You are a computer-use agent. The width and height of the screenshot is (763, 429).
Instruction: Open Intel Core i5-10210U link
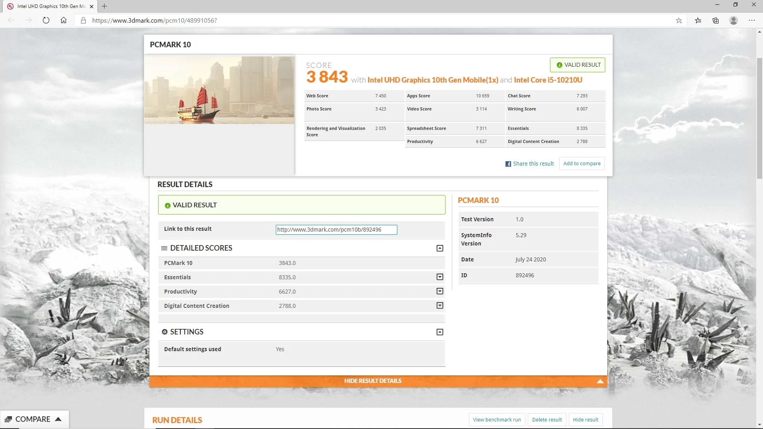click(548, 80)
